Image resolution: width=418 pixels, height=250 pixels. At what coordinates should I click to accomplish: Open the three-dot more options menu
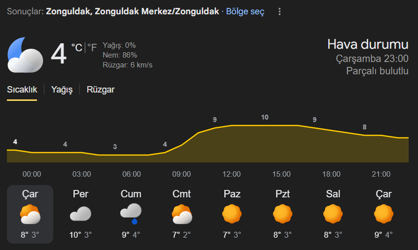coord(280,11)
